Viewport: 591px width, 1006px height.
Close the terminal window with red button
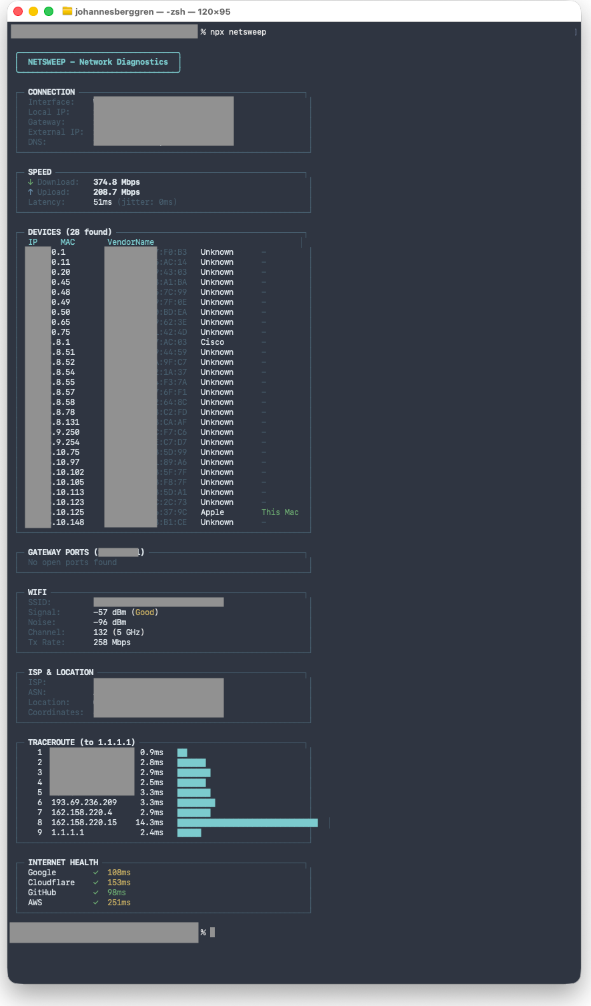click(x=18, y=11)
